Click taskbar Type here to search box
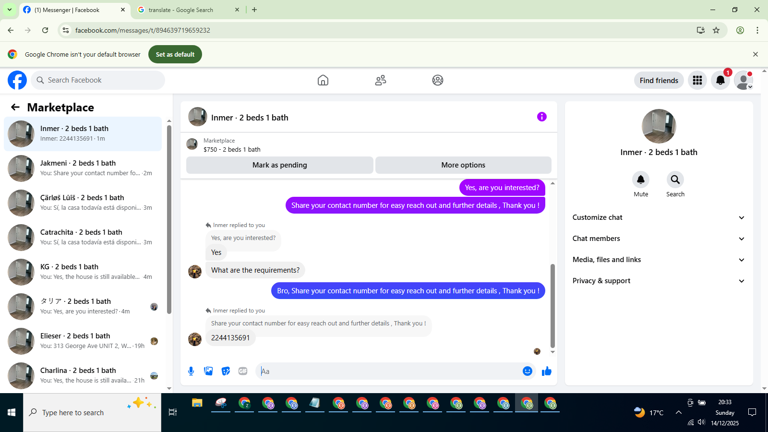Screen dimensions: 768x432 [92, 412]
